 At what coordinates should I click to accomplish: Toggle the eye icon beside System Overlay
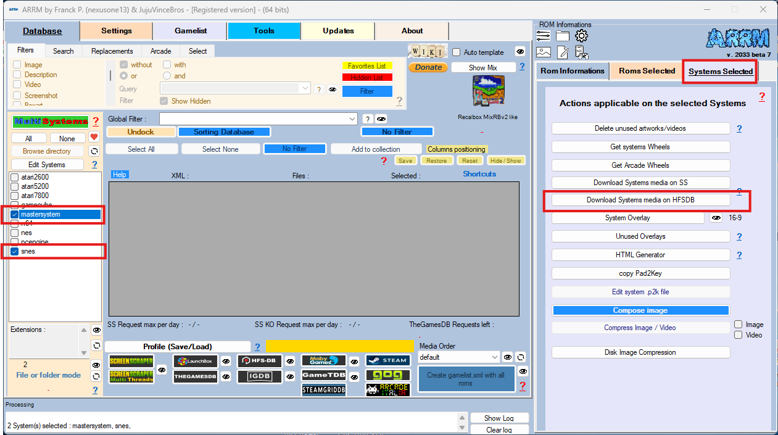pyautogui.click(x=716, y=218)
